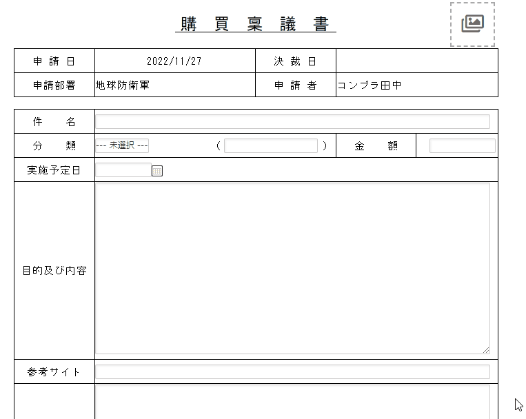Click the 目的及び内容 text area
526x419 pixels.
[x=292, y=268]
